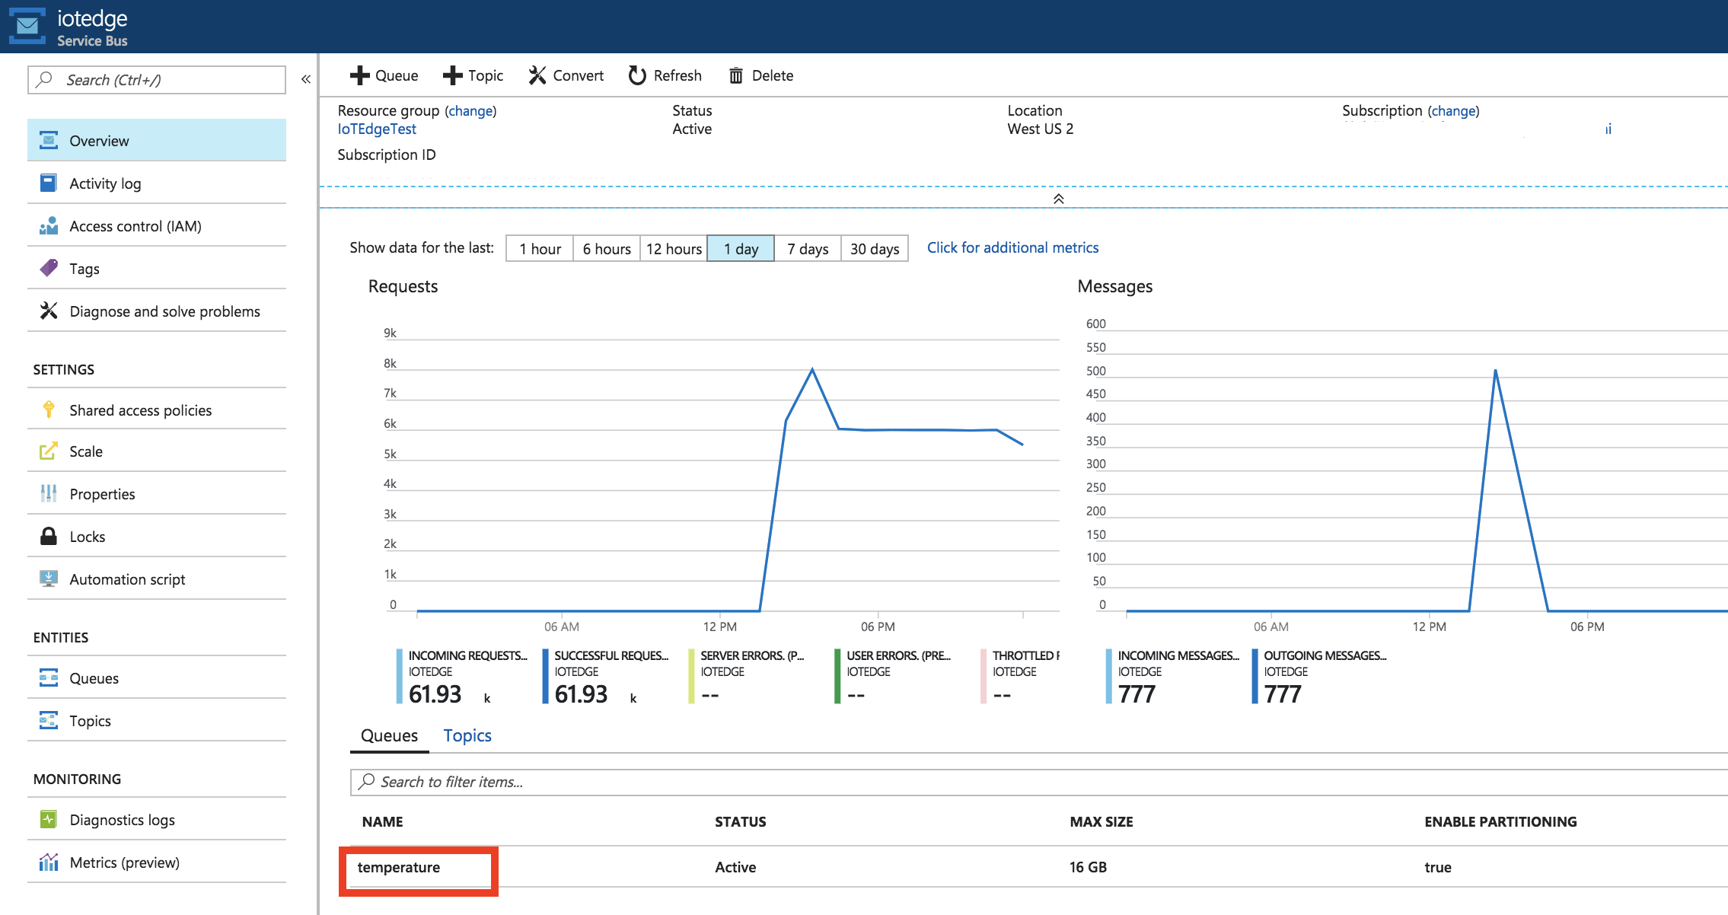This screenshot has height=915, width=1728.
Task: Open the IoTEdgeTest resource group link
Action: tap(377, 129)
